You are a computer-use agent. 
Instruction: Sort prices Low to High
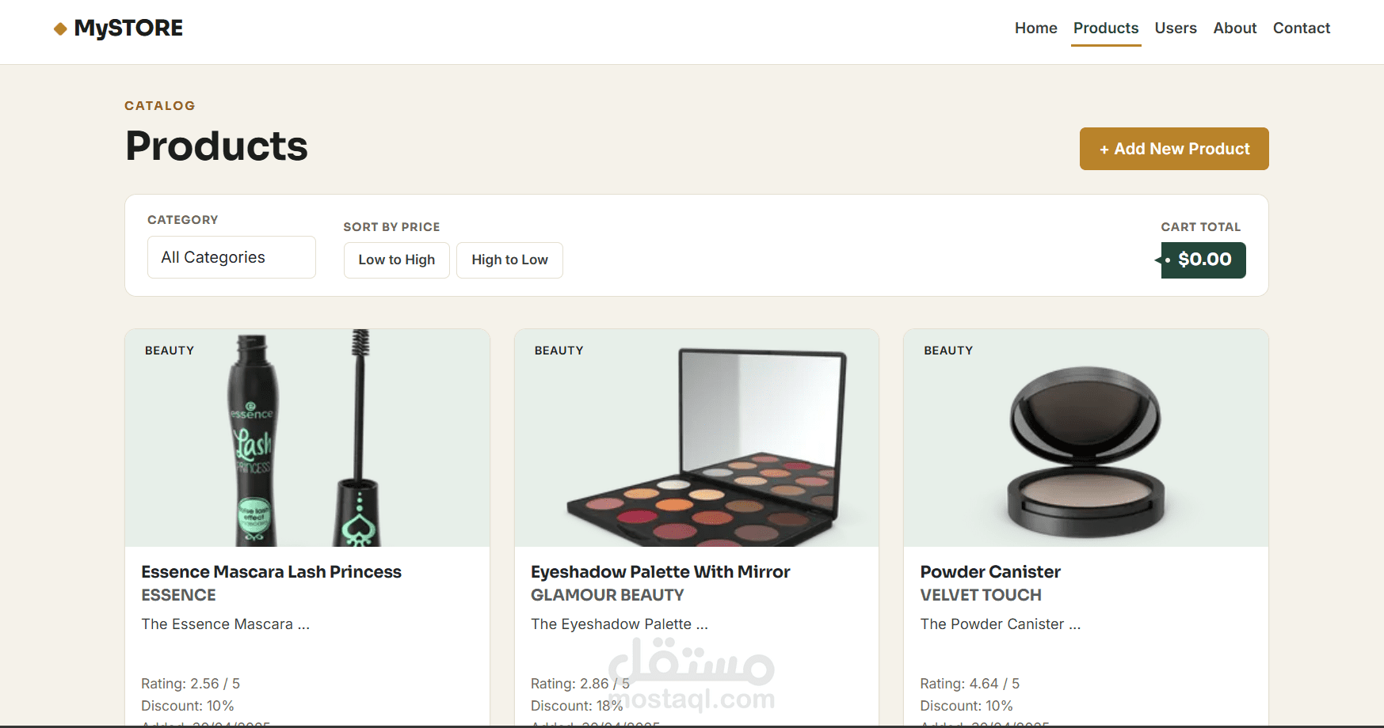[397, 260]
